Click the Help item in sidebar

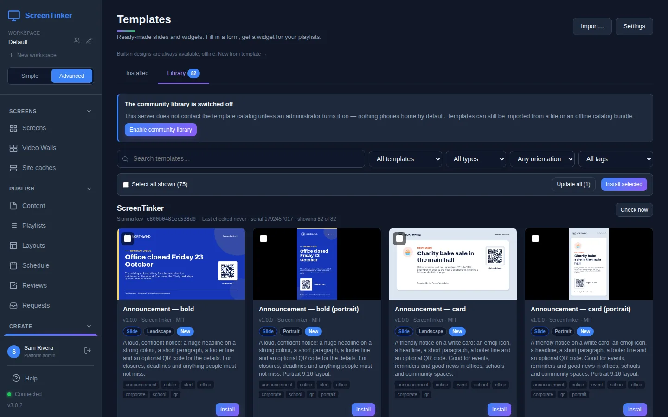pos(51,378)
